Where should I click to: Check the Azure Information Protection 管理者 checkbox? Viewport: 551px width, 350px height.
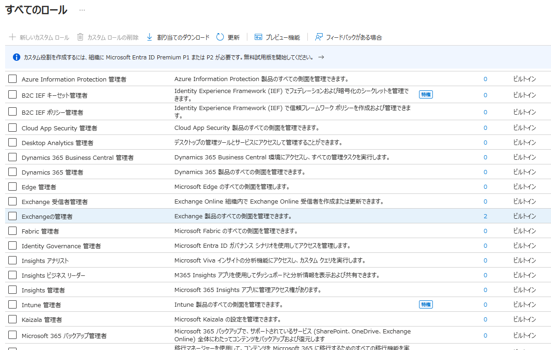(x=12, y=78)
